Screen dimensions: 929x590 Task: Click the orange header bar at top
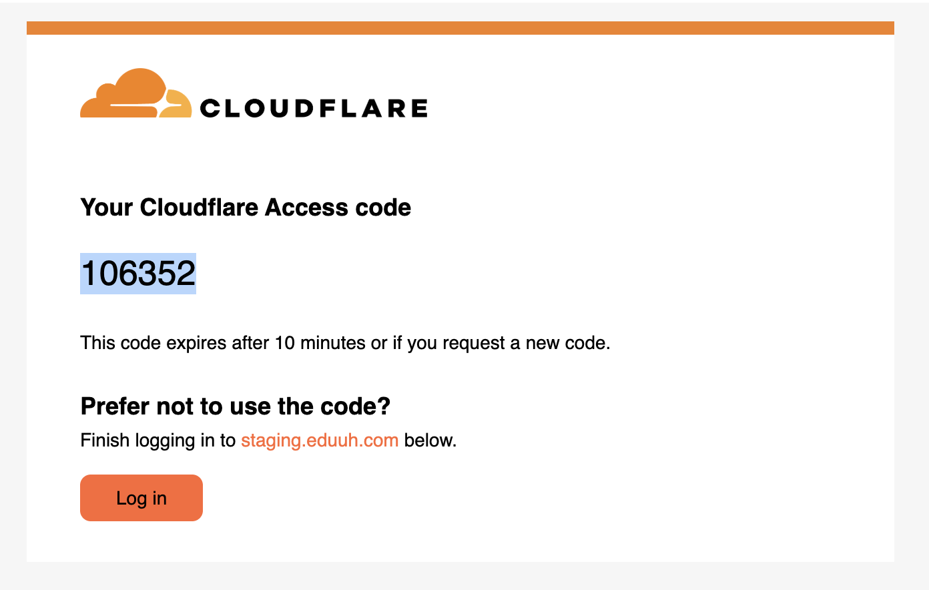coord(460,28)
